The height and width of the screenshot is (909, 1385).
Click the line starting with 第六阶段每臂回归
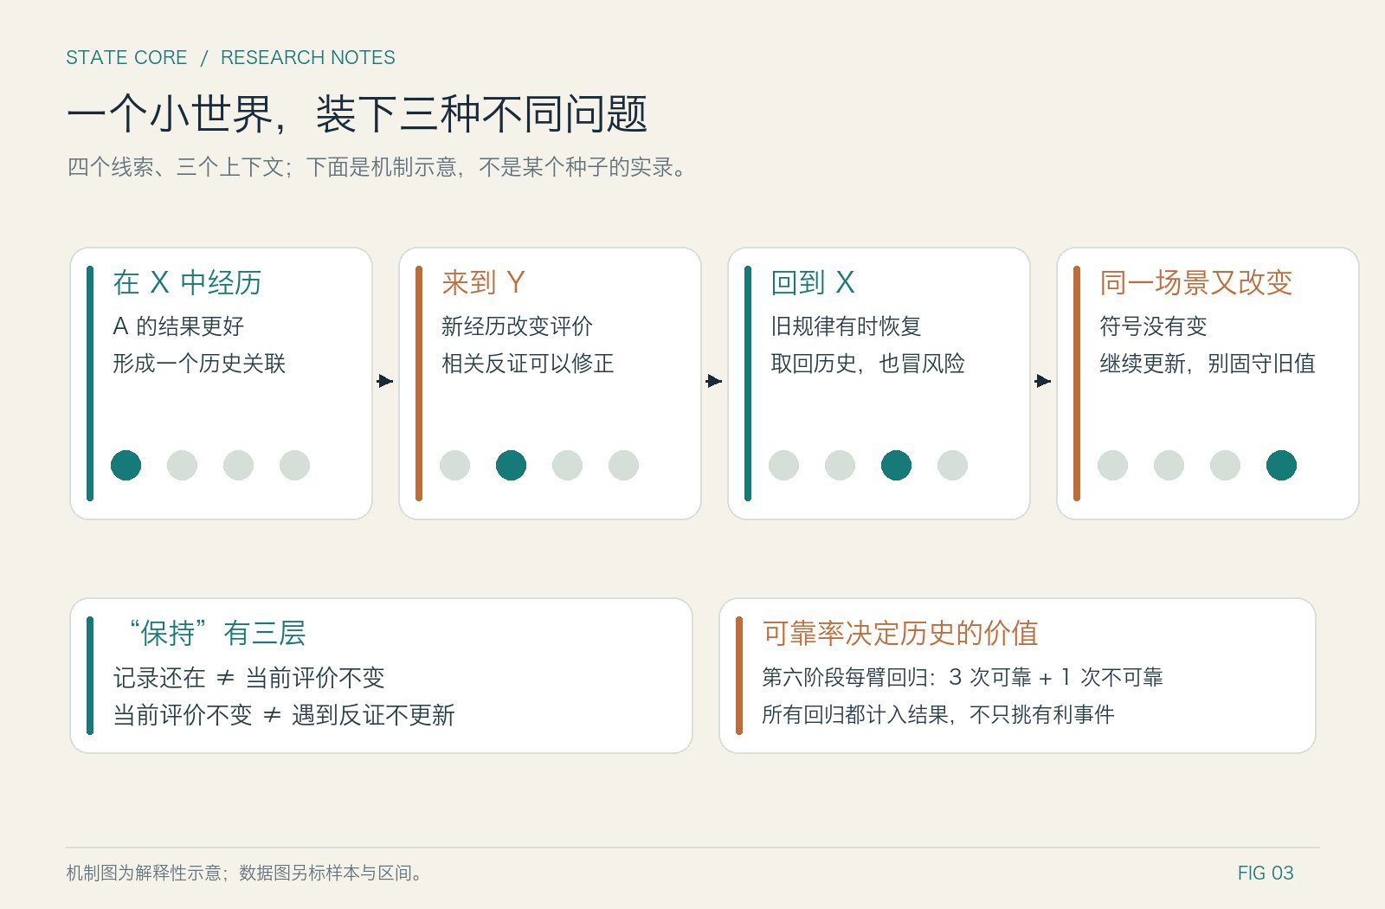(x=963, y=677)
